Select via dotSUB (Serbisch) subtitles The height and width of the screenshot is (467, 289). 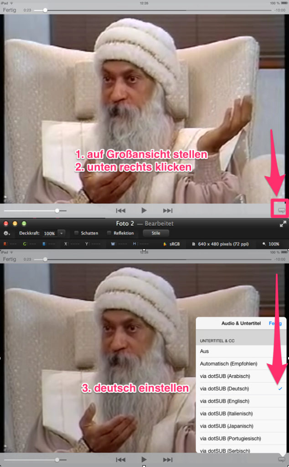241,449
